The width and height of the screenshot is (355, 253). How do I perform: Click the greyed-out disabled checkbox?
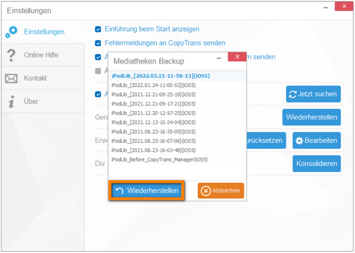click(98, 71)
